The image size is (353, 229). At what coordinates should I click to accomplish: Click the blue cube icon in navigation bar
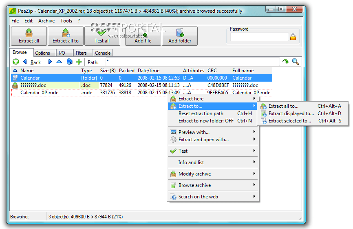pos(70,62)
